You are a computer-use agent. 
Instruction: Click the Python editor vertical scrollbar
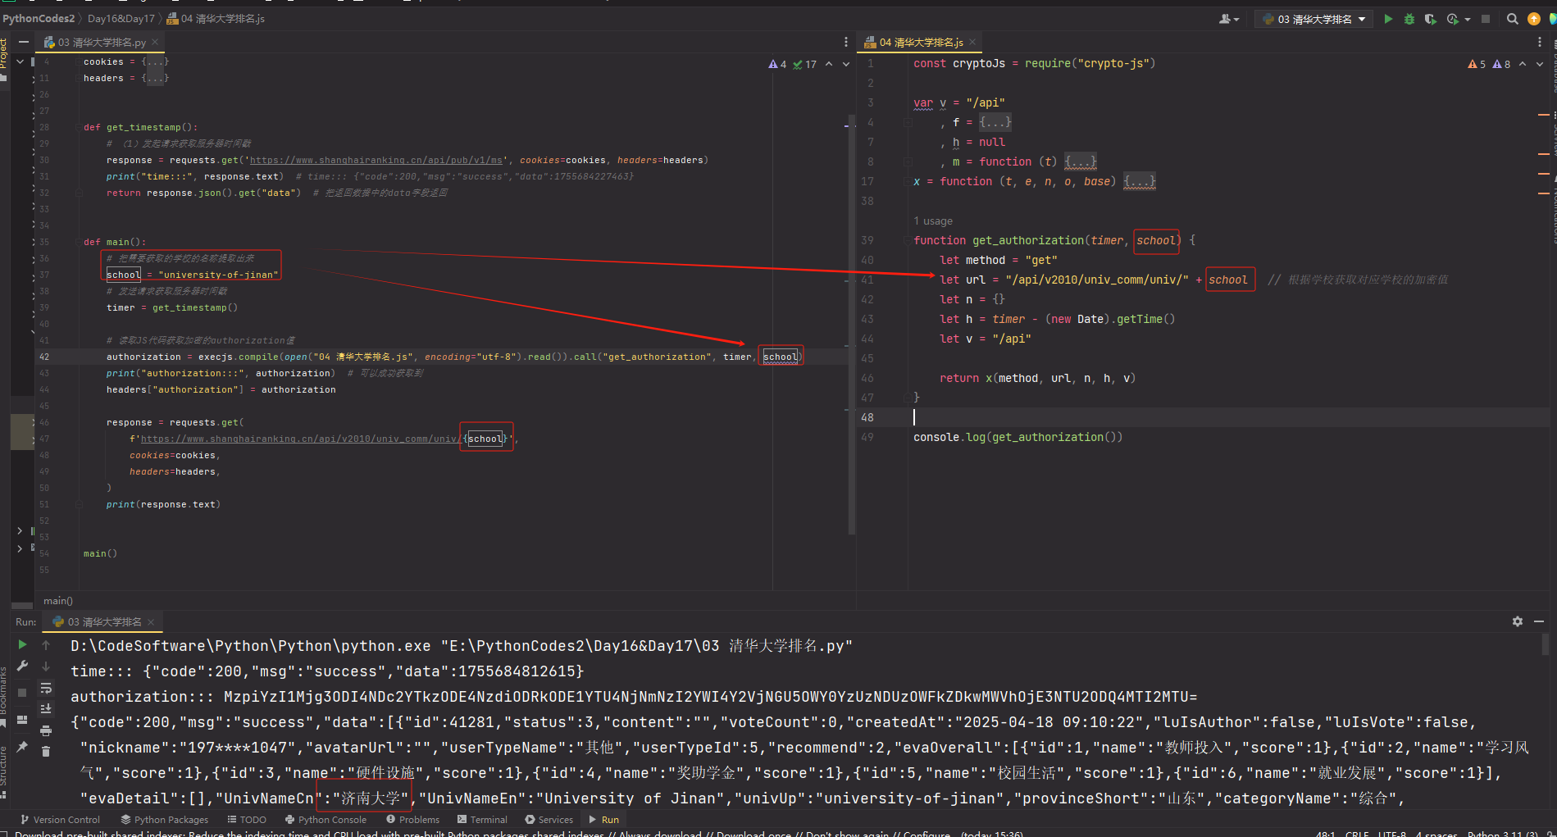(x=852, y=325)
